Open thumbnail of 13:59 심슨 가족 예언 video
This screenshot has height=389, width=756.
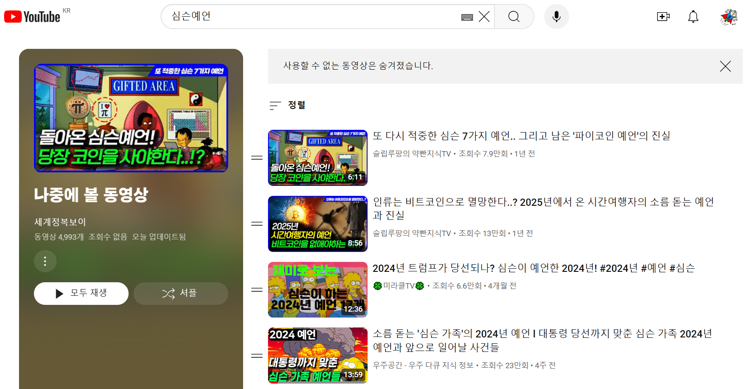pos(318,356)
